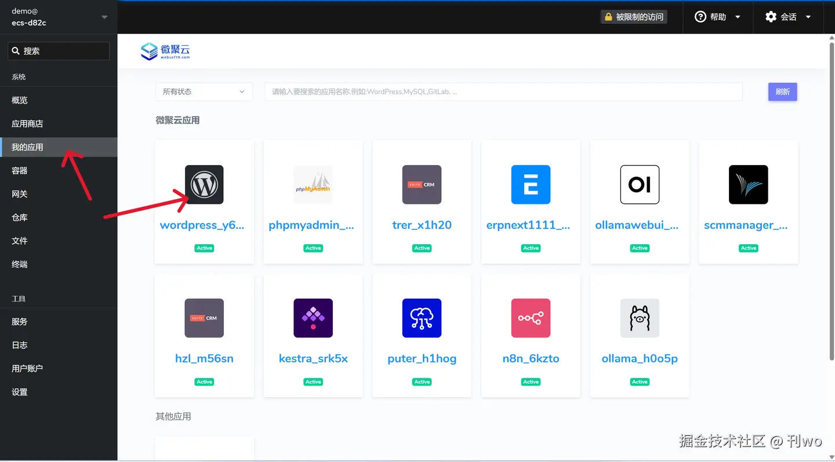This screenshot has height=462, width=835.
Task: Click the ERPNext blue E icon
Action: point(531,185)
